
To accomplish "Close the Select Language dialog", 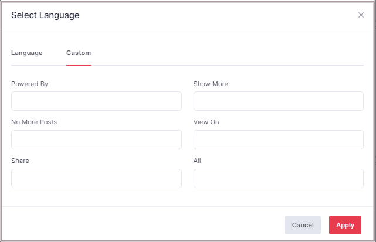I will tap(361, 15).
